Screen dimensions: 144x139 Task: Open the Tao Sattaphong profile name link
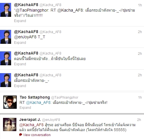coord(35,97)
